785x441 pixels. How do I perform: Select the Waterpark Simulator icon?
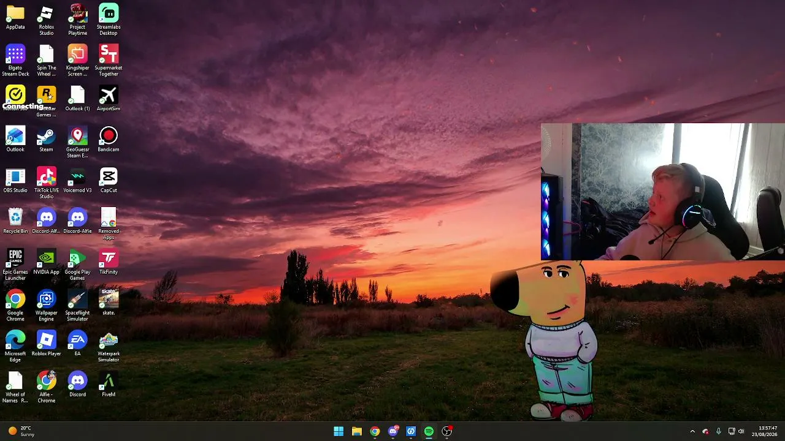pyautogui.click(x=109, y=340)
